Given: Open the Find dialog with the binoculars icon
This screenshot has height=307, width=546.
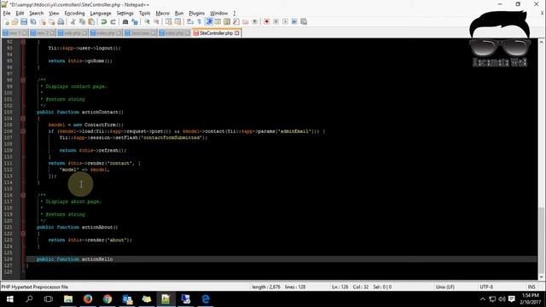Looking at the screenshot, I should pyautogui.click(x=125, y=21).
